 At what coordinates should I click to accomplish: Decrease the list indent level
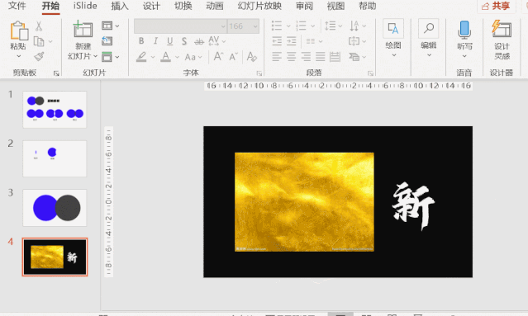point(277,41)
